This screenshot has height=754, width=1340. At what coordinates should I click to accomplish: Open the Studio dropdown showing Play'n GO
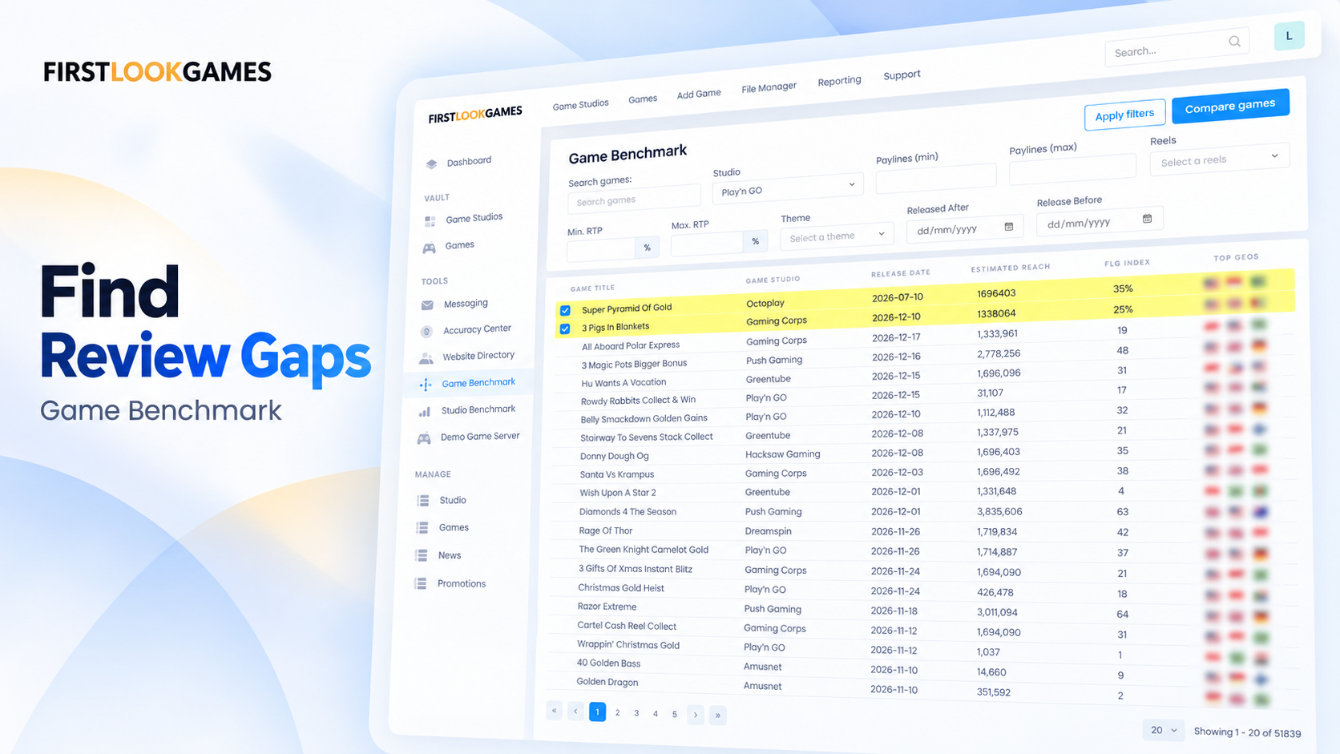coord(787,188)
